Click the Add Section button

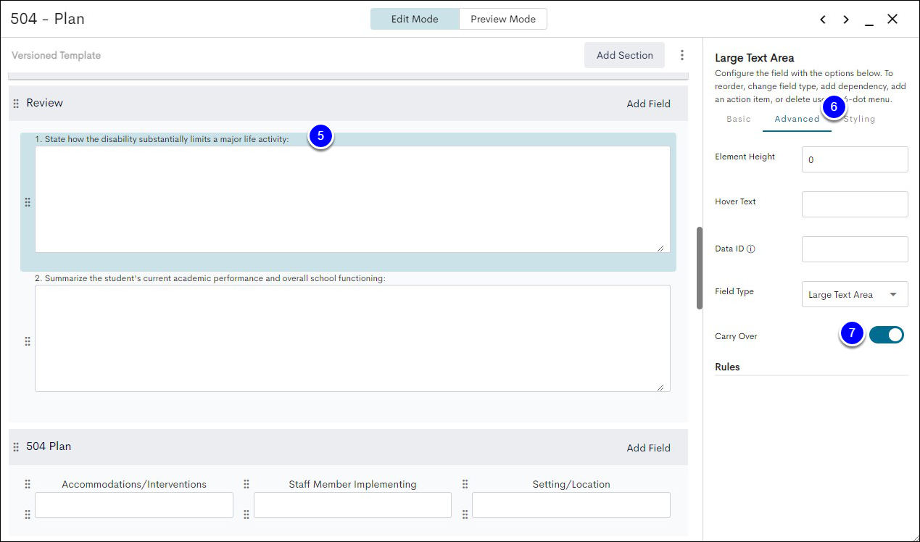click(x=624, y=55)
